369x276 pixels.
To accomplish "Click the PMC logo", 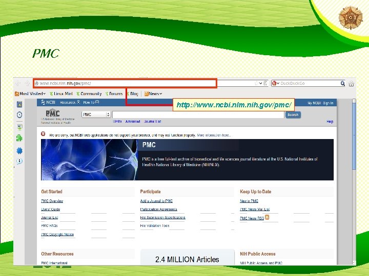I will [53, 113].
